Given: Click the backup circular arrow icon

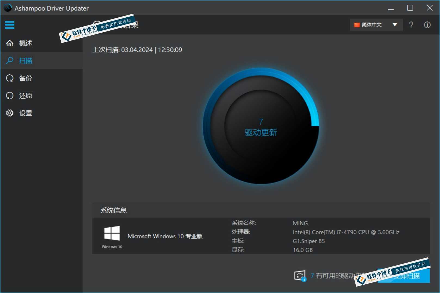Looking at the screenshot, I should pos(10,78).
